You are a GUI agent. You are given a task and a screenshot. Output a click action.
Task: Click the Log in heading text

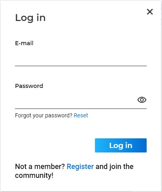pos(30,18)
